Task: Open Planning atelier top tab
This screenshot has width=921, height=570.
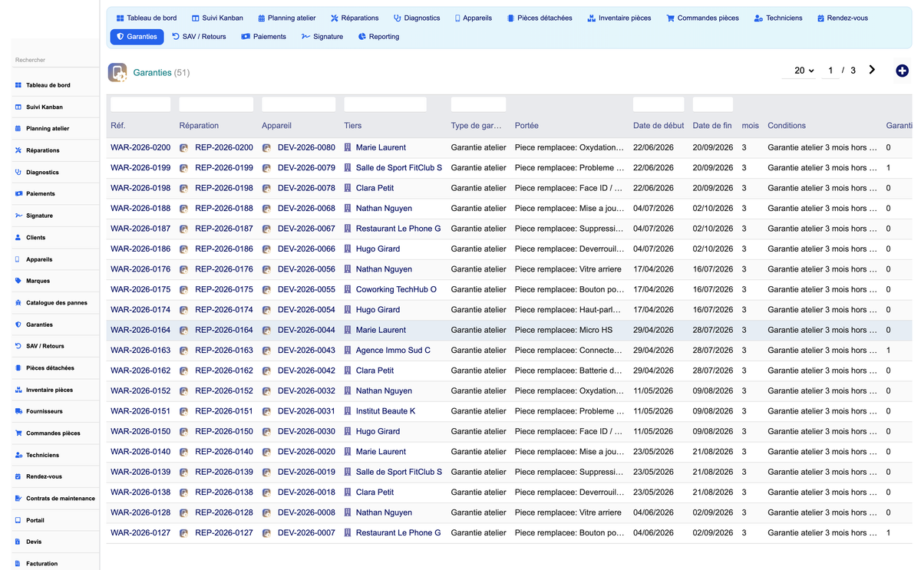Action: [x=287, y=18]
